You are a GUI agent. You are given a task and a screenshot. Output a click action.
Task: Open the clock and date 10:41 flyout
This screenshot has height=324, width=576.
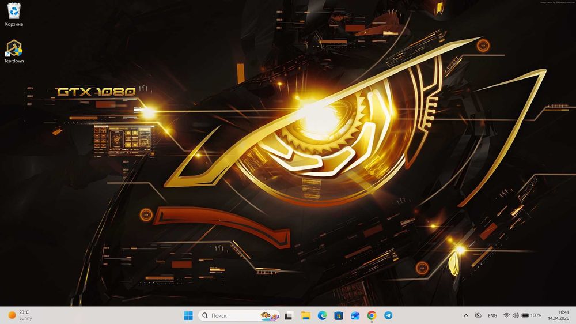(558, 315)
